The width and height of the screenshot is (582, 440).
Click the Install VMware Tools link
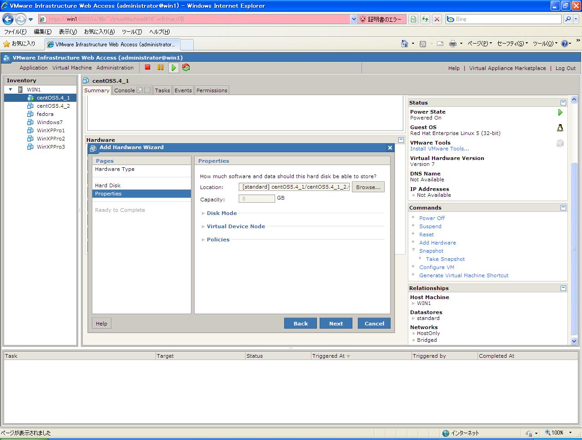coord(440,149)
